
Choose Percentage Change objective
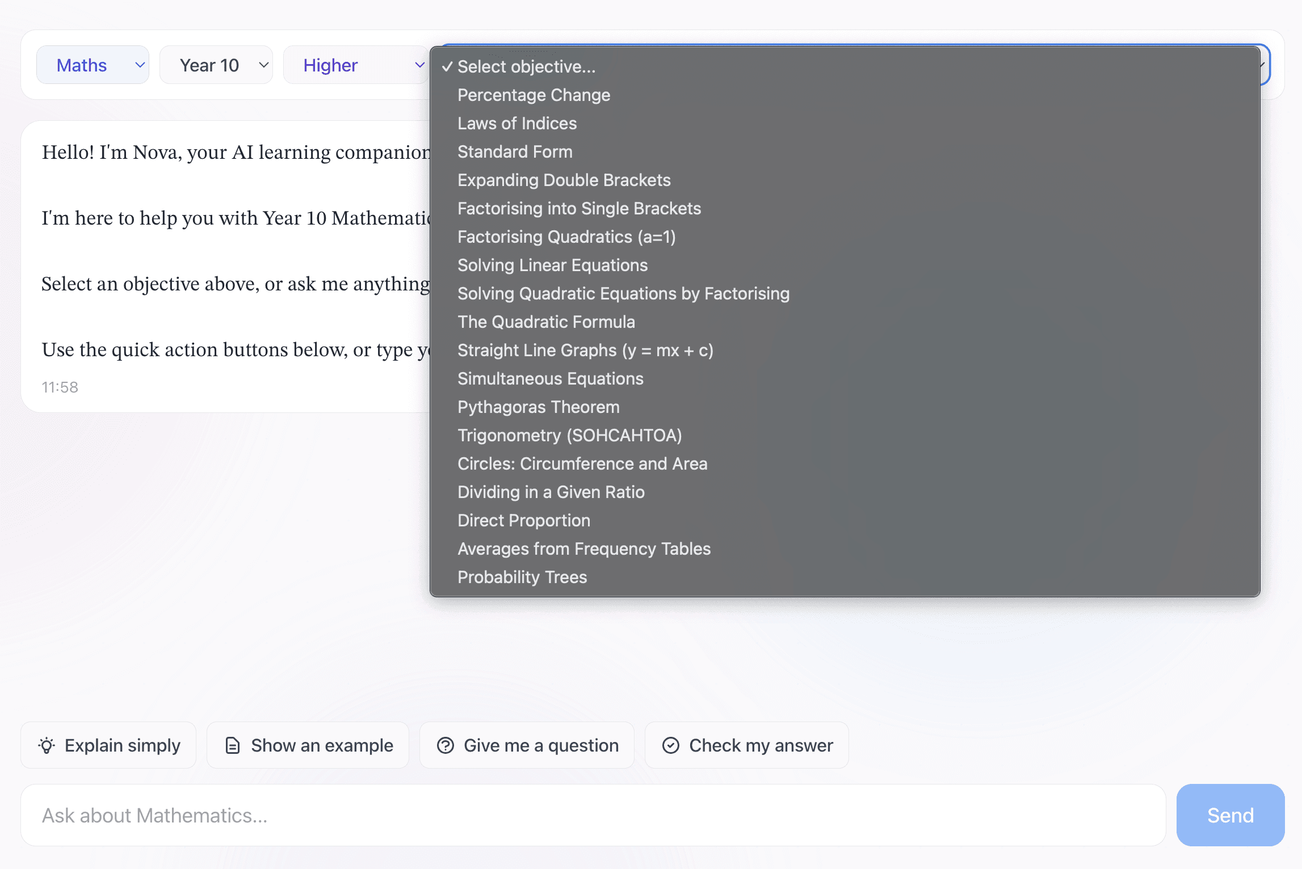534,95
